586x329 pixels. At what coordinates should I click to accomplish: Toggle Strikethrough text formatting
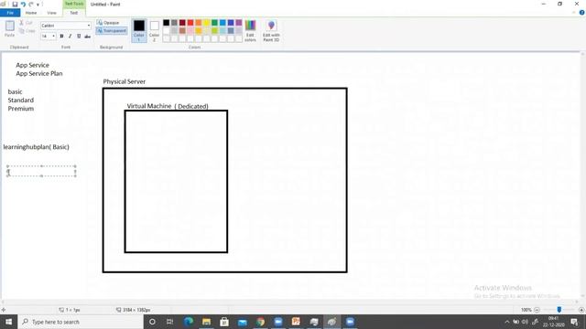[88, 37]
